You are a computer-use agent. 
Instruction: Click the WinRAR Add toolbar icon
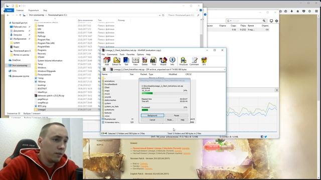[x=107, y=61]
